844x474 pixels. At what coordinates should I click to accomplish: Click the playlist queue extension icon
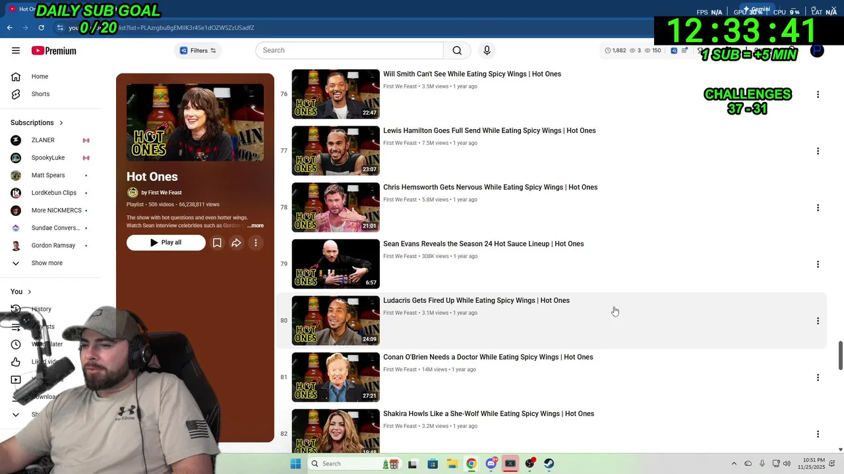pyautogui.click(x=685, y=51)
